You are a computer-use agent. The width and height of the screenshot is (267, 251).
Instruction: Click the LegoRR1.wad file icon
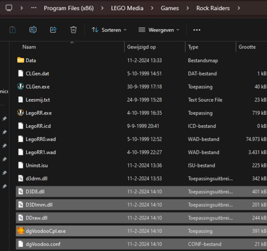click(x=21, y=152)
